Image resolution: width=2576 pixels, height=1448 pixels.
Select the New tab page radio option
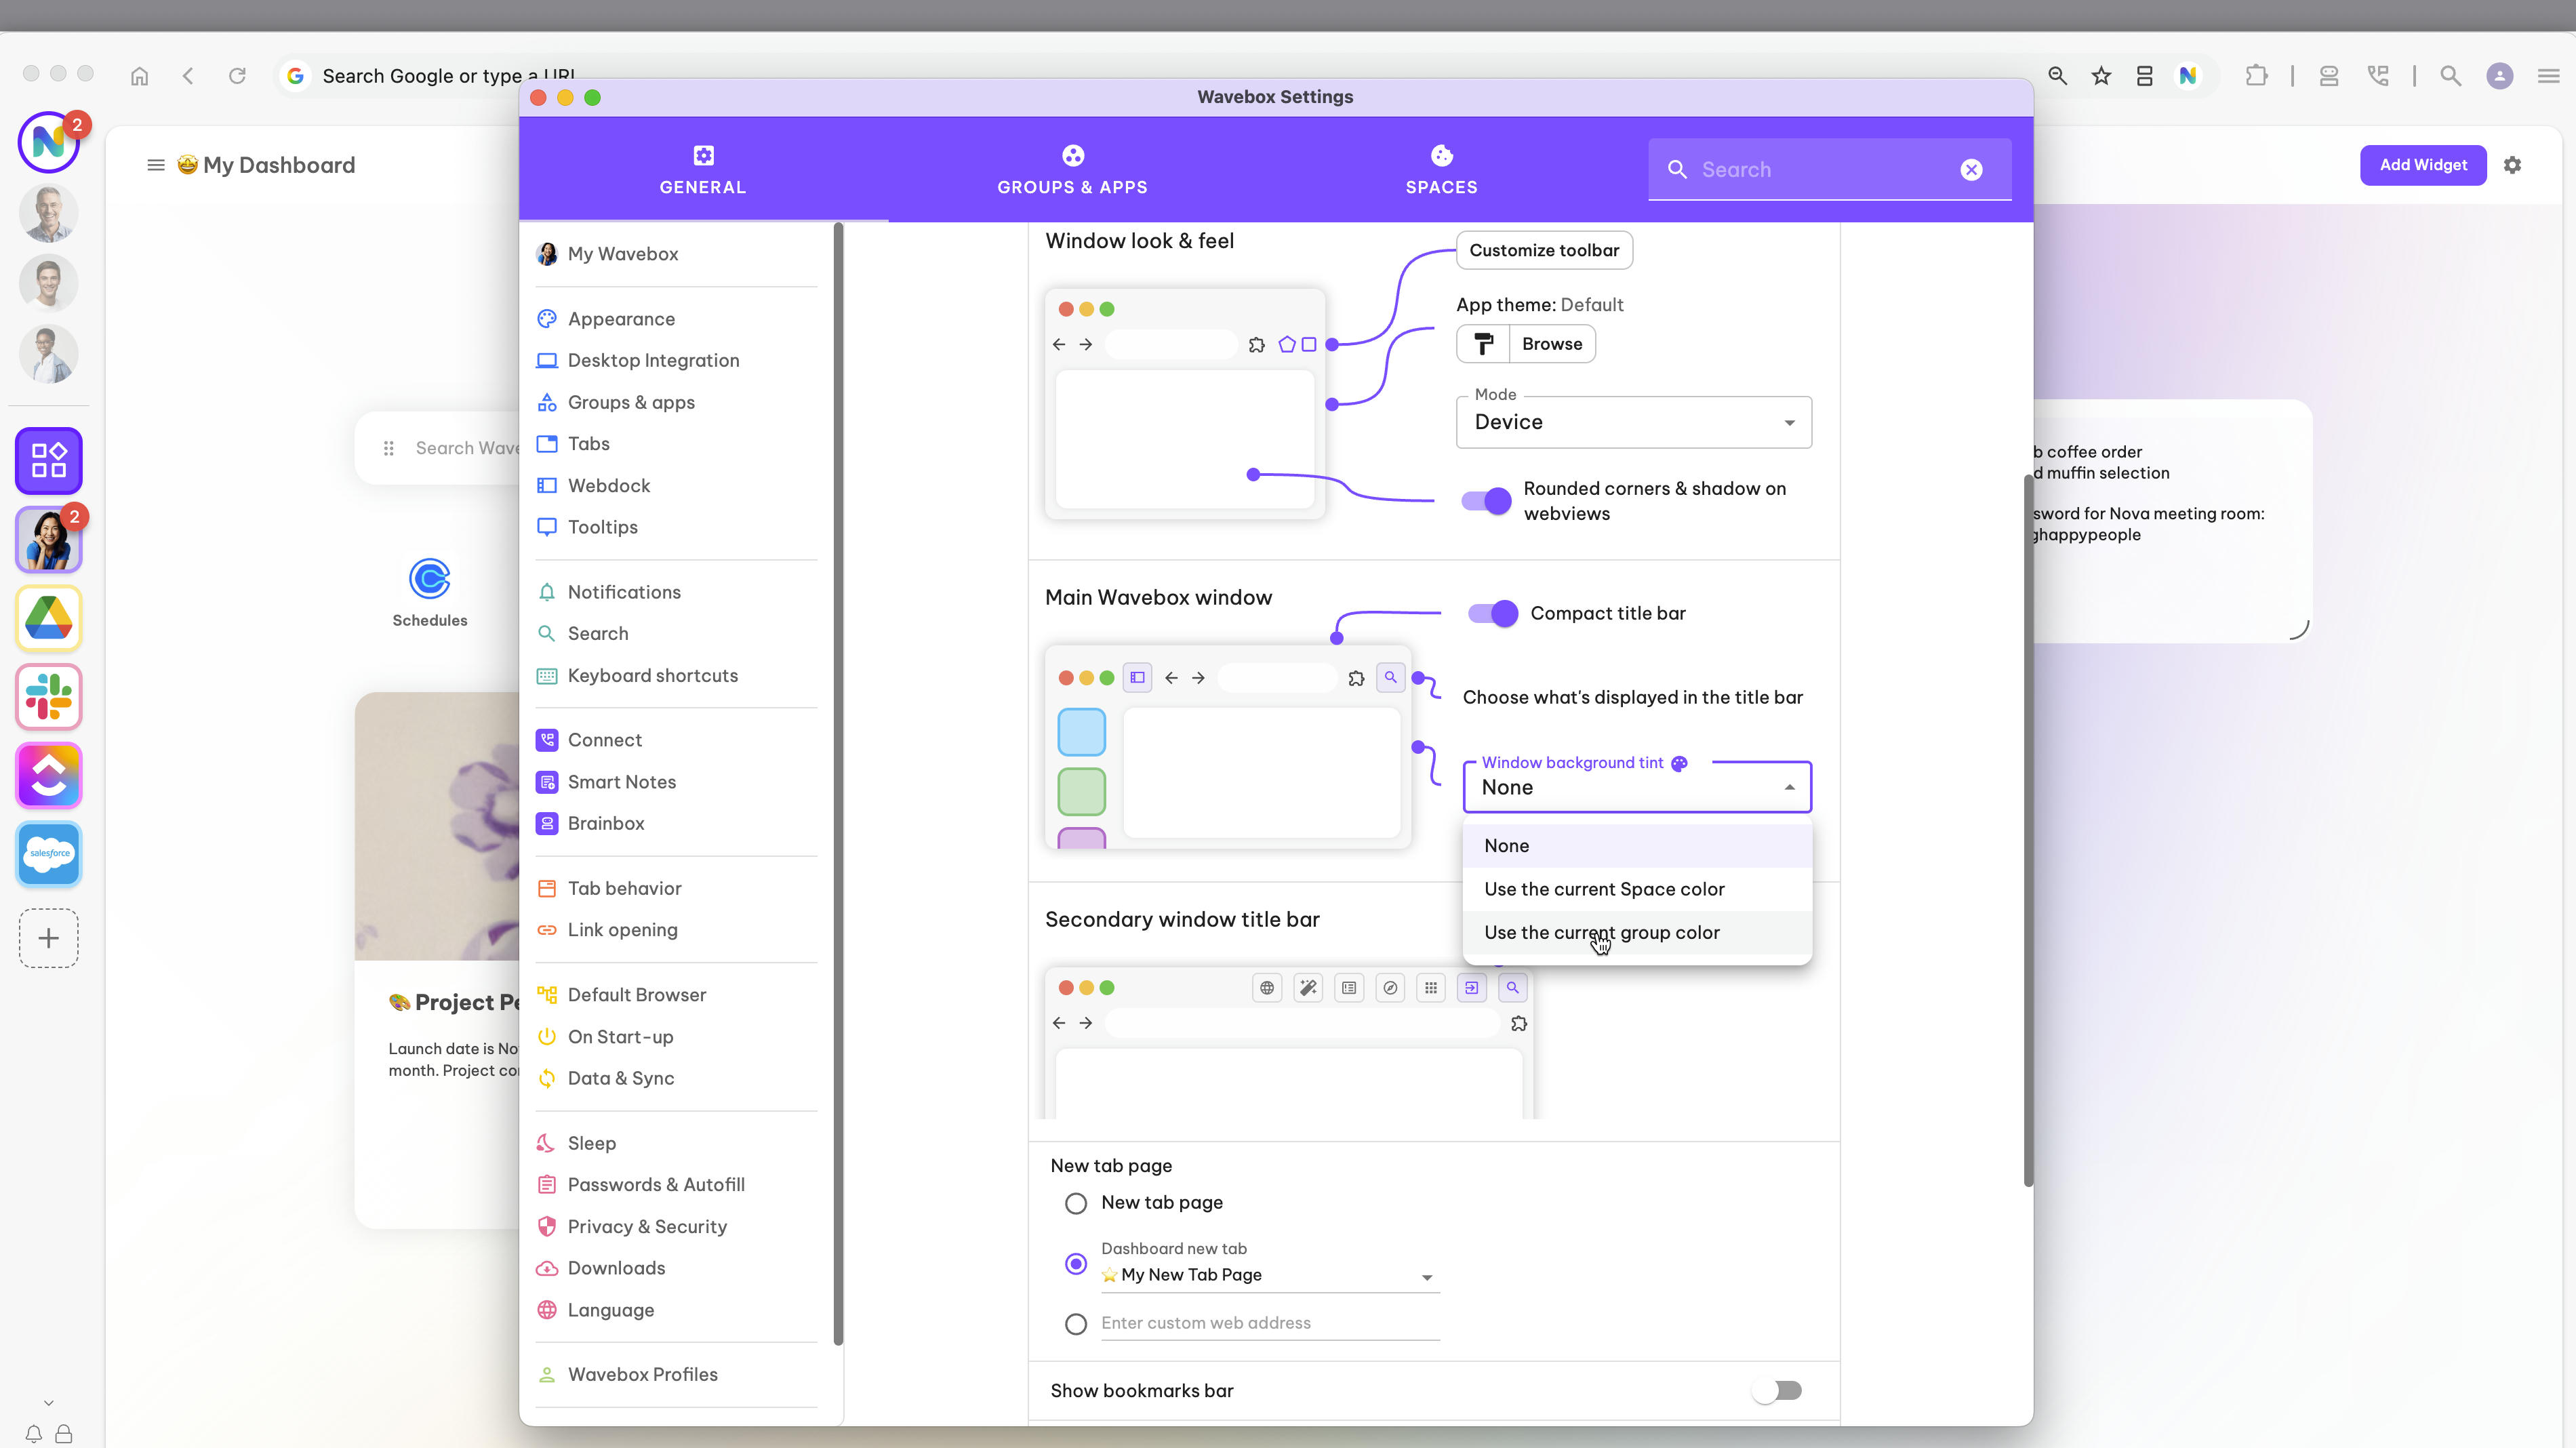pyautogui.click(x=1075, y=1203)
